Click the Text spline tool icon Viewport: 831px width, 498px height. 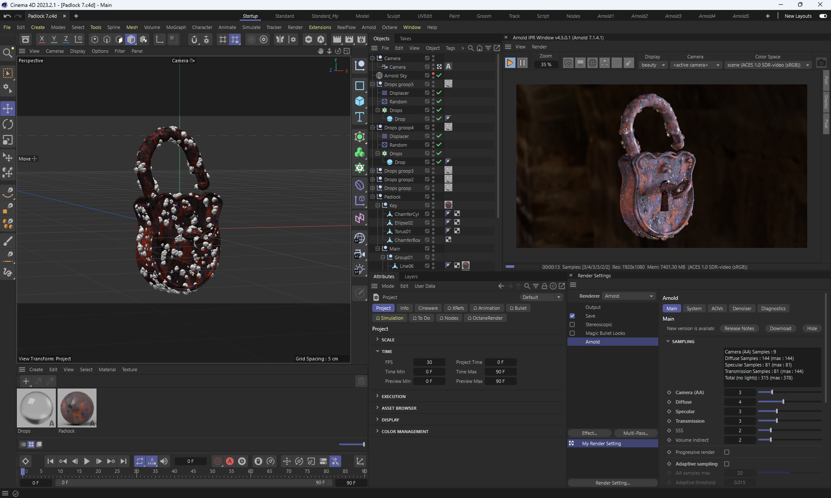coord(359,117)
